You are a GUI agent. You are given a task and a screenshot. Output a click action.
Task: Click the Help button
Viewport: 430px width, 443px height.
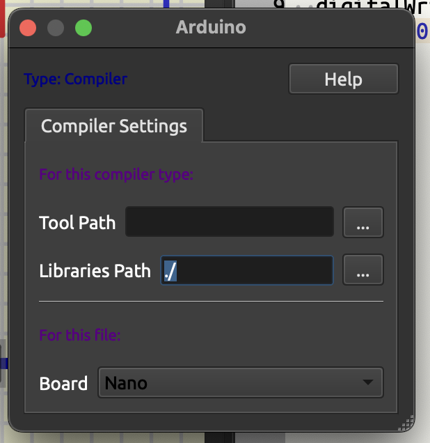[343, 79]
